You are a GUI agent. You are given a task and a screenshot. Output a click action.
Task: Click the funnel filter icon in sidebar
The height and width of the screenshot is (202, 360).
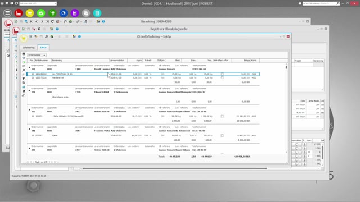[24, 79]
